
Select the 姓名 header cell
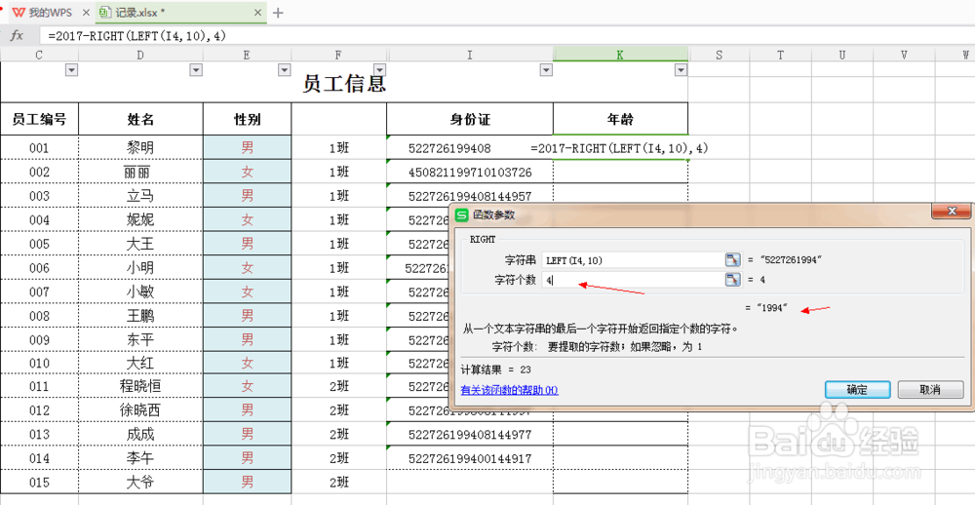[140, 119]
